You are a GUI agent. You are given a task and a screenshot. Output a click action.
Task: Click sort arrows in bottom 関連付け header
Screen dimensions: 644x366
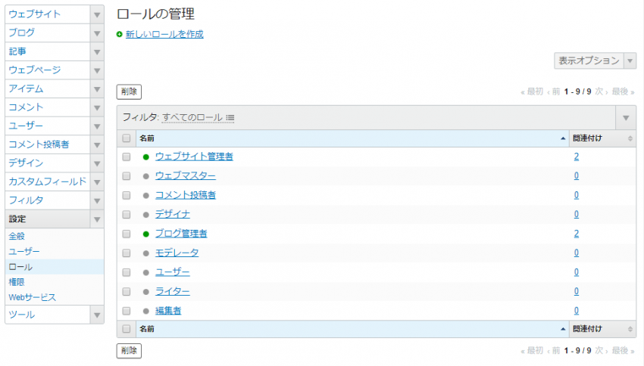630,329
